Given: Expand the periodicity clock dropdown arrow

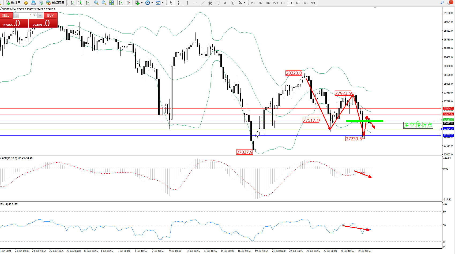Looking at the screenshot, I should coord(152,3).
